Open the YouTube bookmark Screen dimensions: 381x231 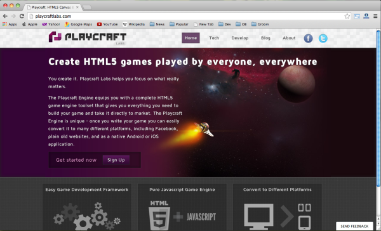pos(107,24)
